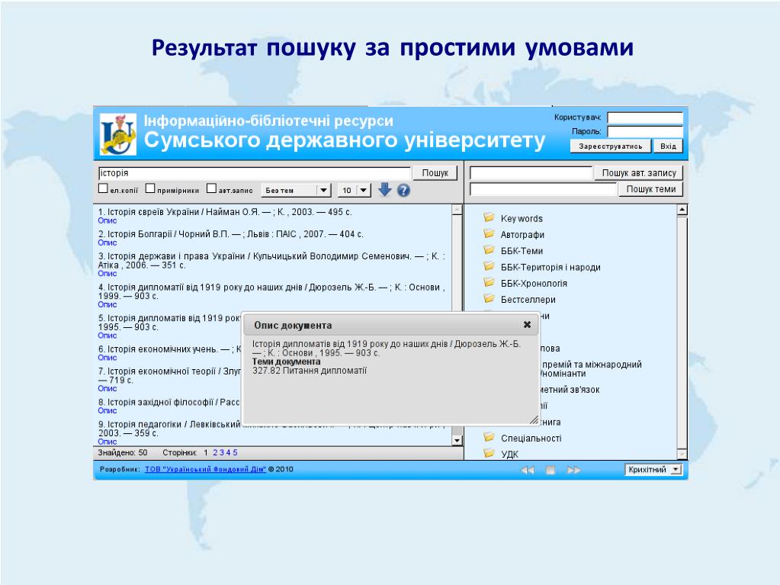Click result 1 Історія євреїв України

click(225, 212)
